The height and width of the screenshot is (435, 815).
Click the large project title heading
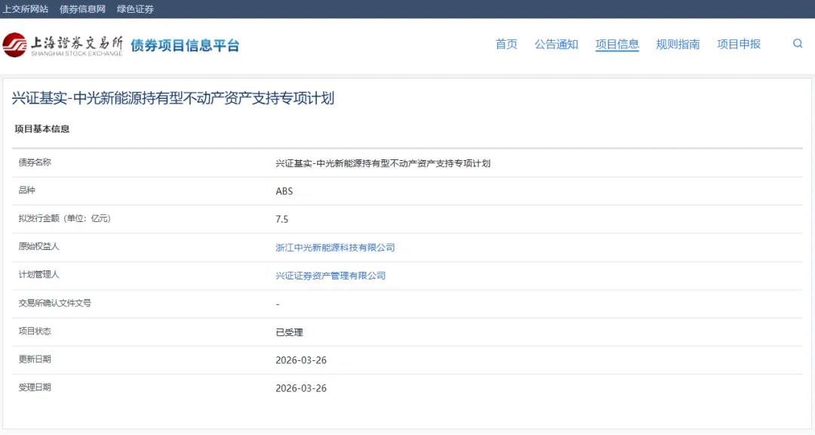[x=173, y=98]
